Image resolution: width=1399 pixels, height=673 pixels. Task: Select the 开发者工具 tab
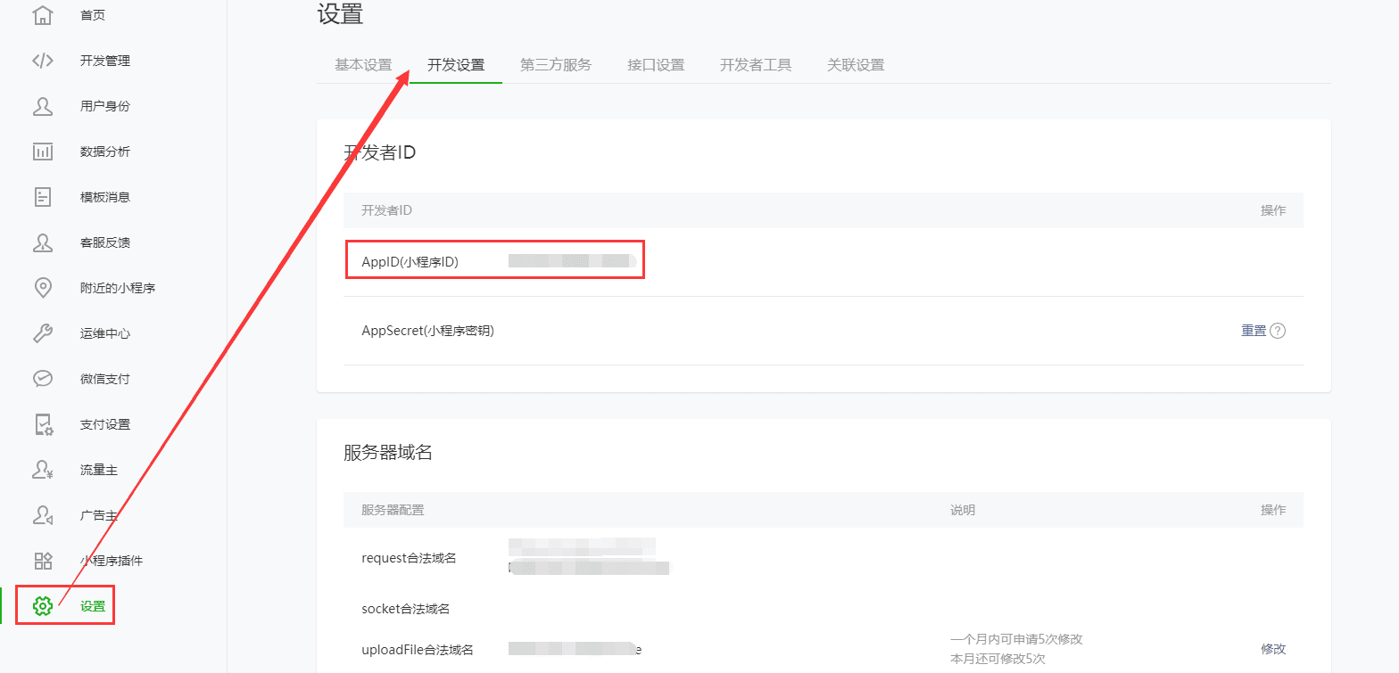pyautogui.click(x=756, y=65)
